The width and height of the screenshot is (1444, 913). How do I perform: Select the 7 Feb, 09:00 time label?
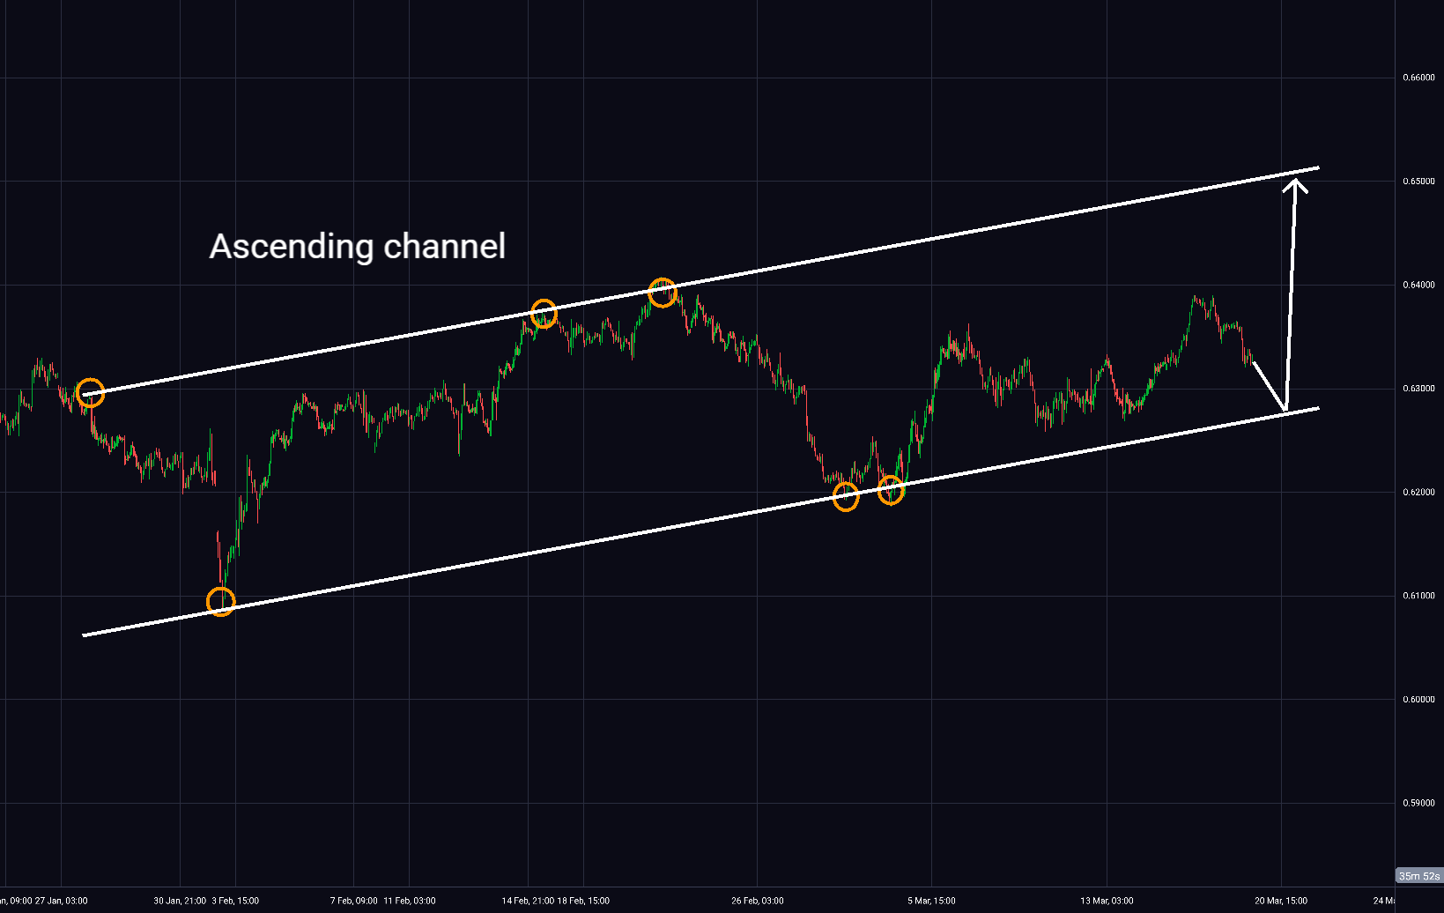coord(354,901)
